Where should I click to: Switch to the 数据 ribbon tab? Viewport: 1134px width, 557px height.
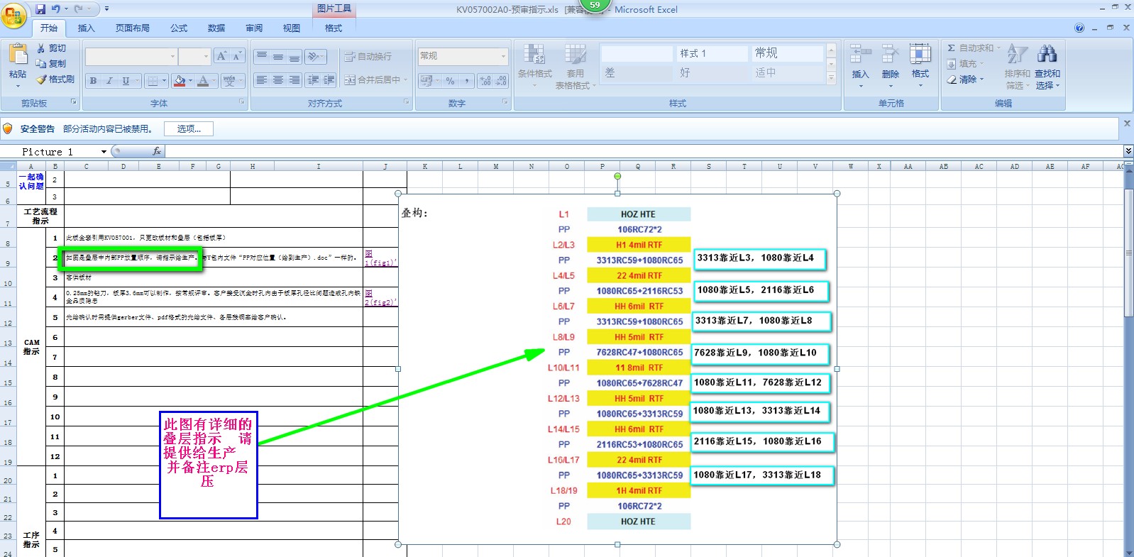click(x=216, y=28)
